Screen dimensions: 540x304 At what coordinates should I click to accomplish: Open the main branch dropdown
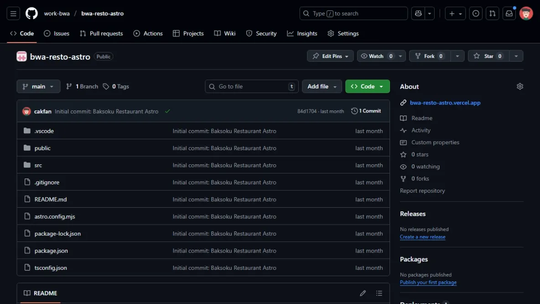pos(38,86)
